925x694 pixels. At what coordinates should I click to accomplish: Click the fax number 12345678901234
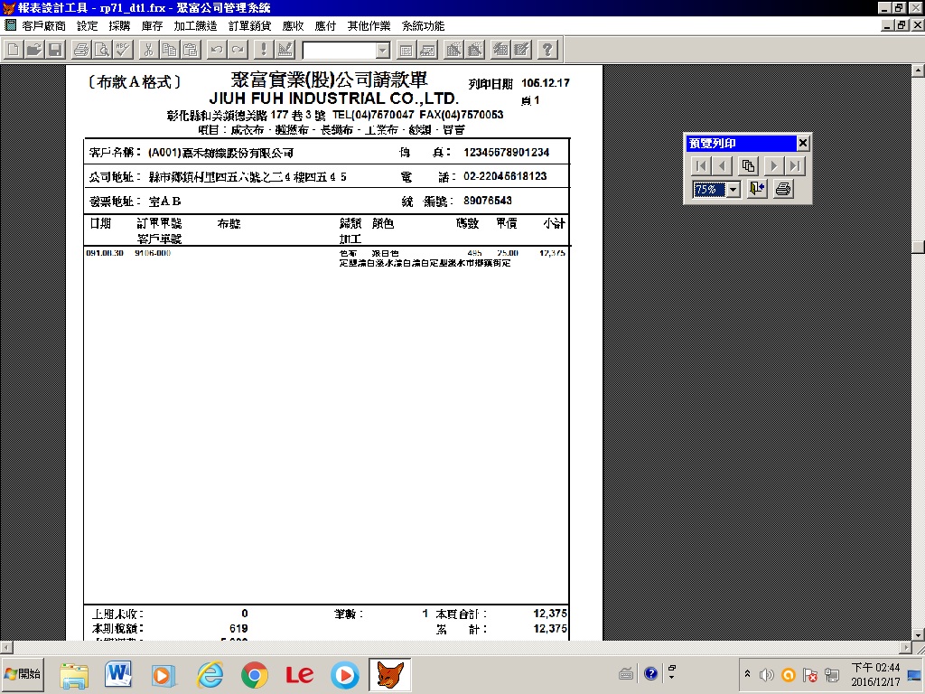(506, 152)
